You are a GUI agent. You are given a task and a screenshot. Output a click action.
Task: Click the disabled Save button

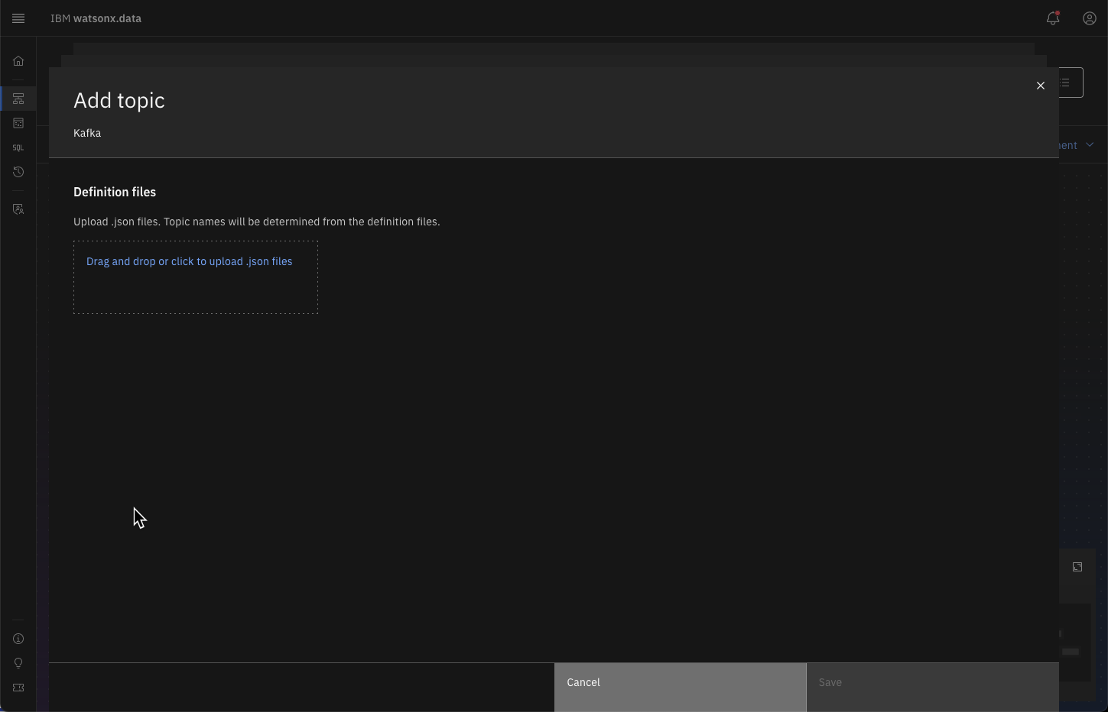(x=933, y=688)
